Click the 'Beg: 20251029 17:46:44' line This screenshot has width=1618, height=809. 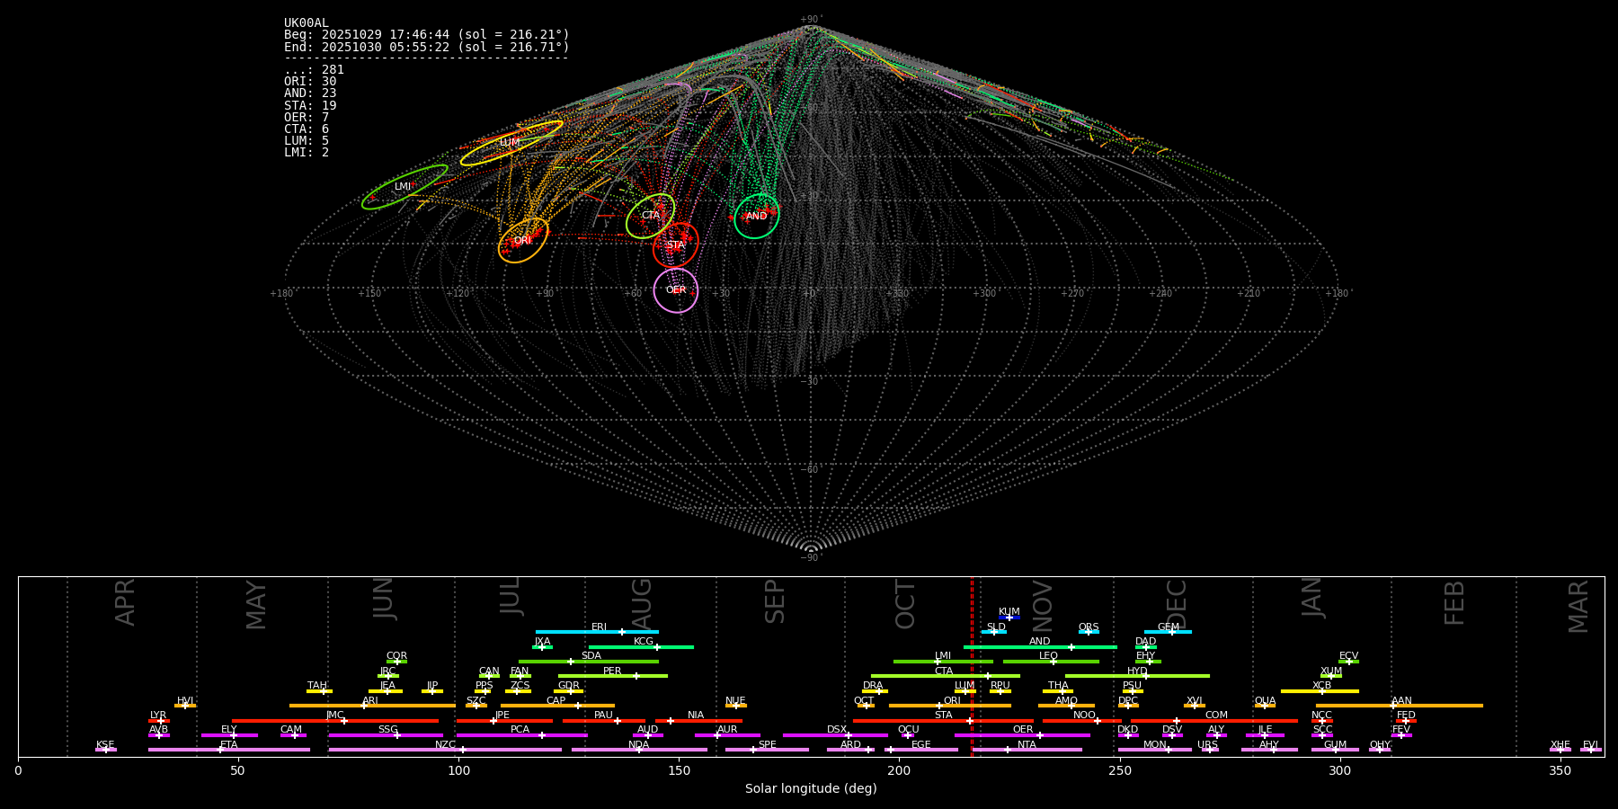427,35
